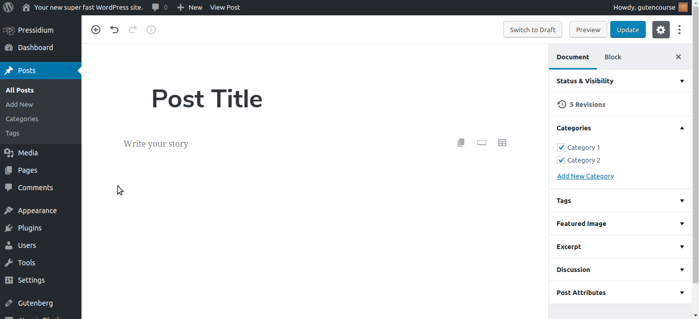699x319 pixels.
Task: Uncheck the Category 1 checkbox
Action: coord(561,147)
